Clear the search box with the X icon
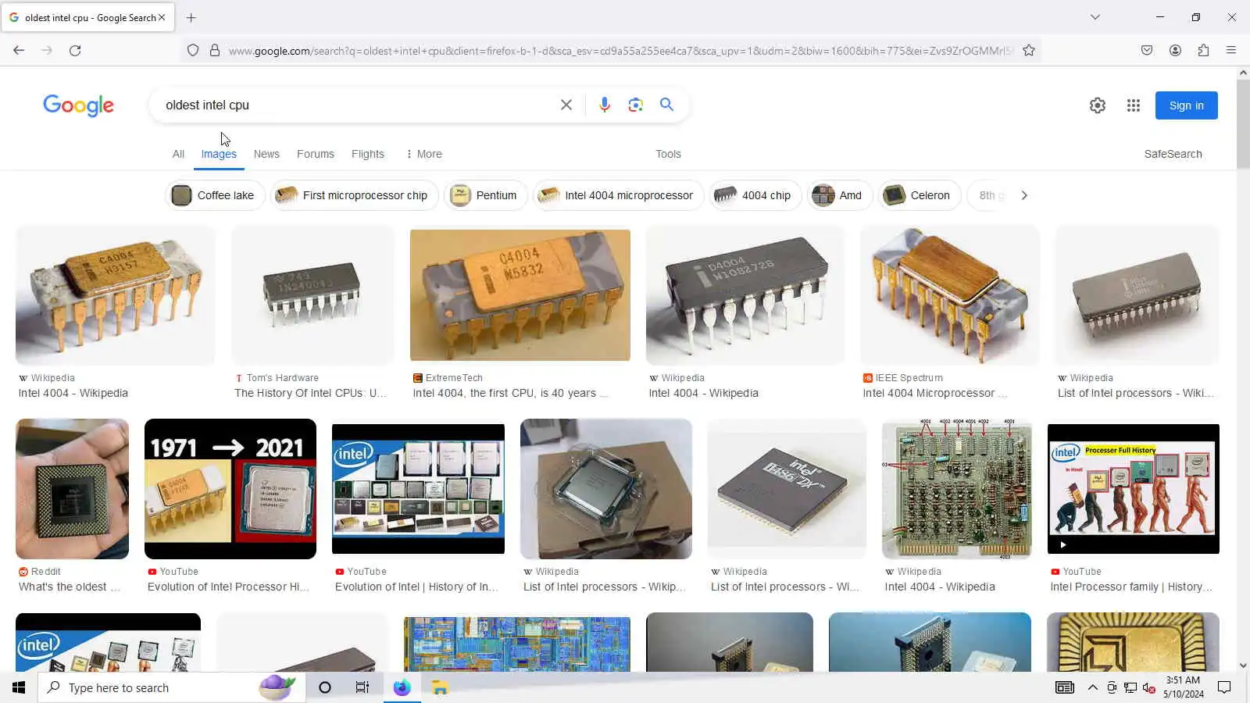 [566, 105]
